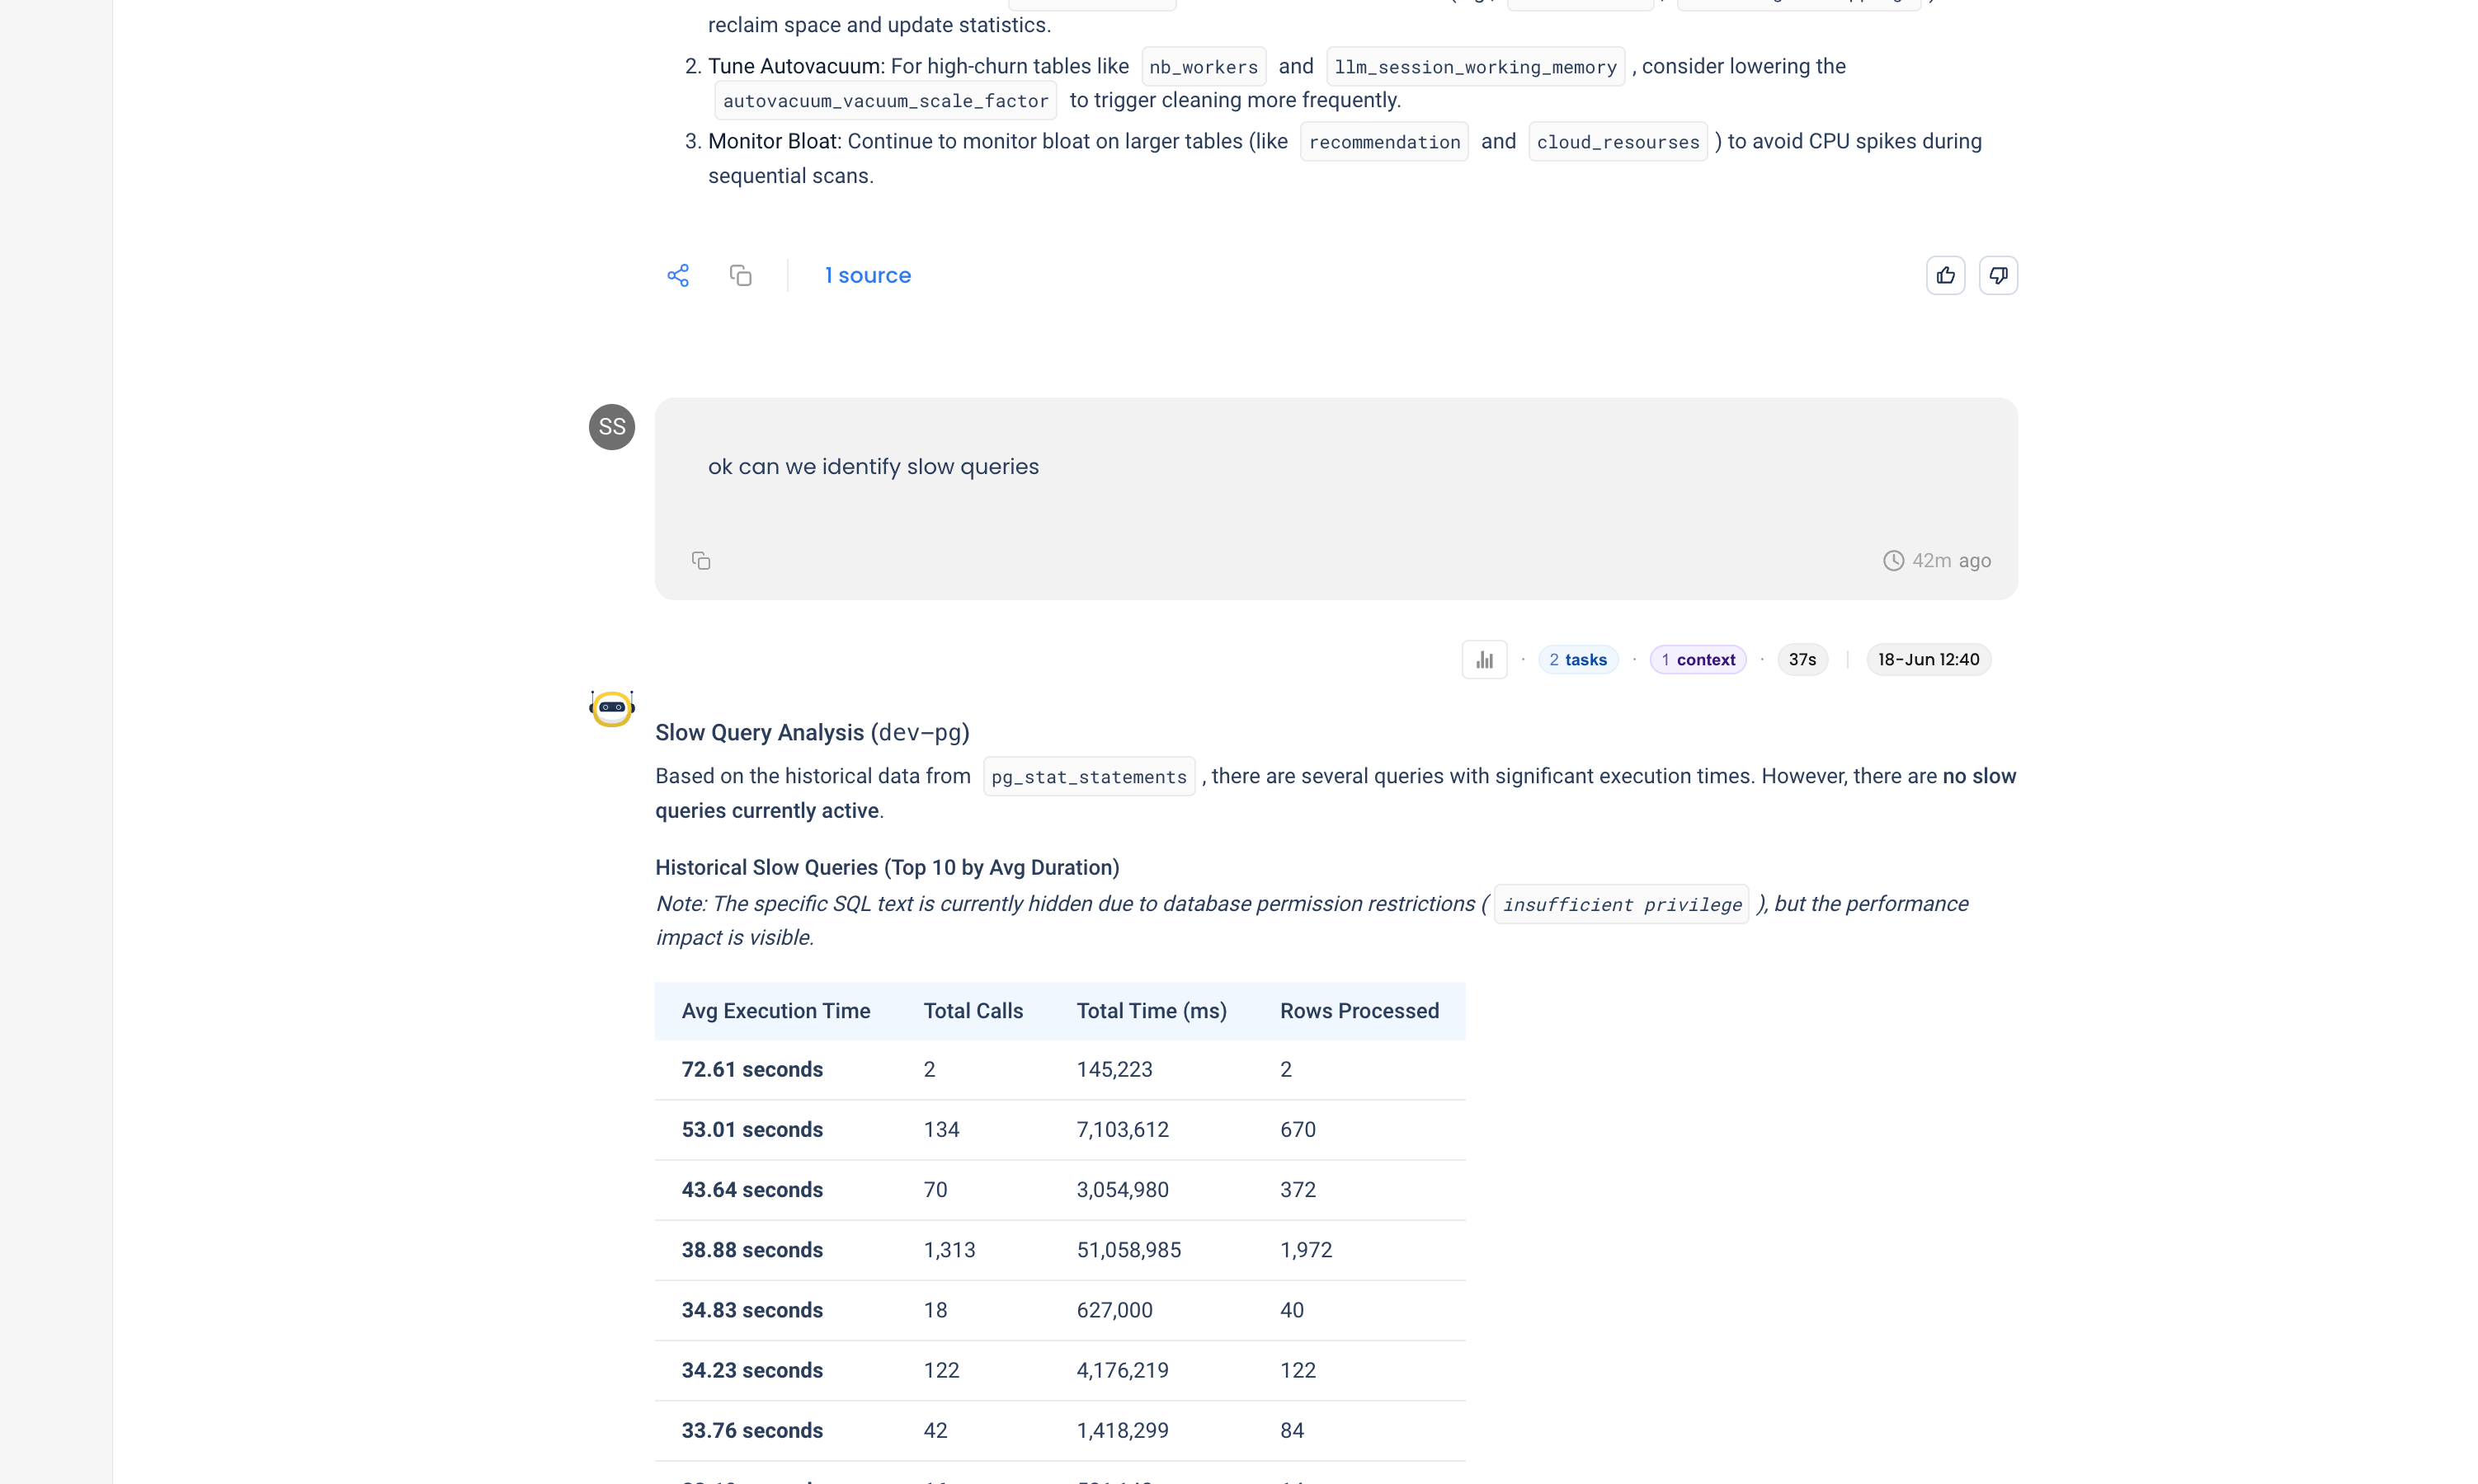This screenshot has width=2478, height=1484.
Task: Open the bar chart stats icon
Action: [1484, 660]
